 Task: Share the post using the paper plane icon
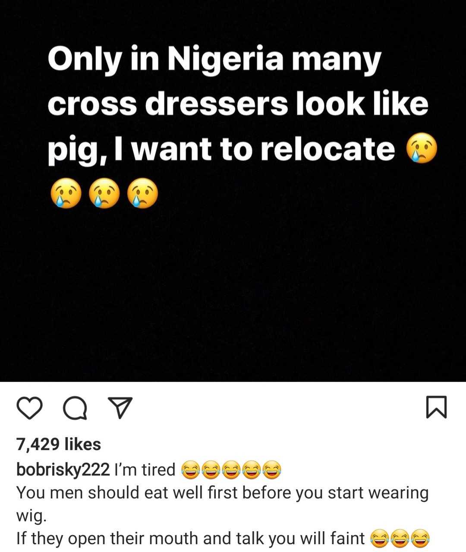(120, 408)
